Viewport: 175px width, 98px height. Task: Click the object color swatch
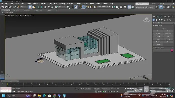[172, 50]
